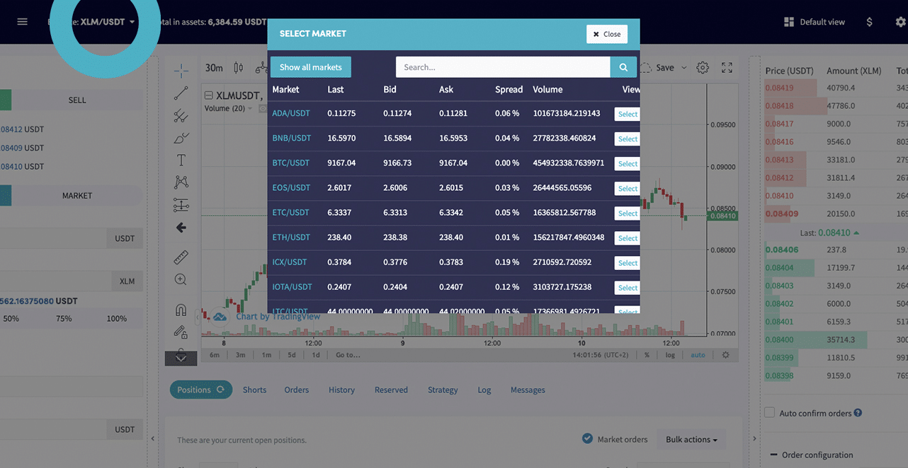The width and height of the screenshot is (908, 468).
Task: Click Go to… date on chart
Action: 348,355
